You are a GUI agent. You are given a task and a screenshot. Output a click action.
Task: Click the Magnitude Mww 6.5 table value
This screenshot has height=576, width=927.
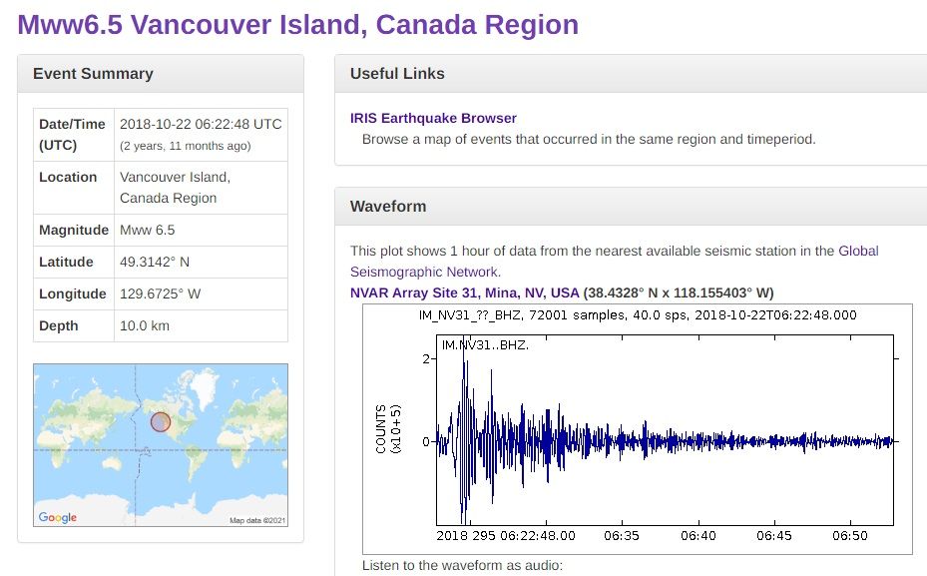point(147,230)
